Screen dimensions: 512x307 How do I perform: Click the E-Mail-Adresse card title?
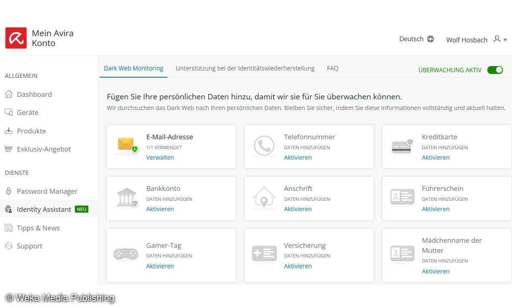click(169, 137)
